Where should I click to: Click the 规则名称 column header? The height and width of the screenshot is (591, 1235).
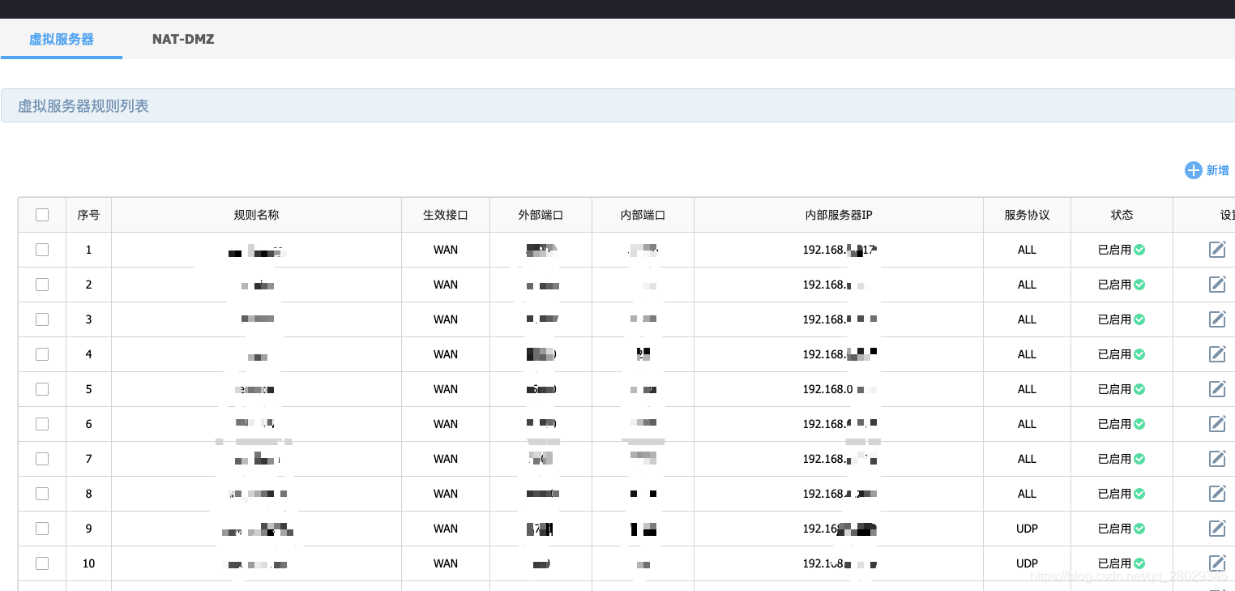click(x=256, y=215)
